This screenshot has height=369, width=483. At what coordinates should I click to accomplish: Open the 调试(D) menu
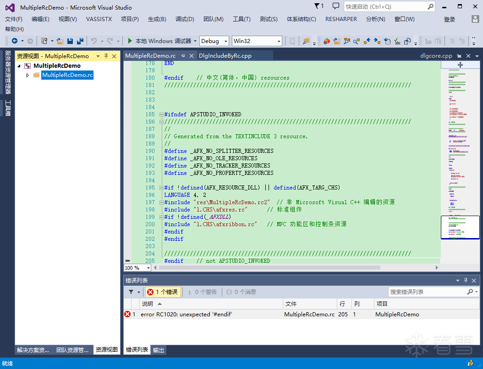185,19
